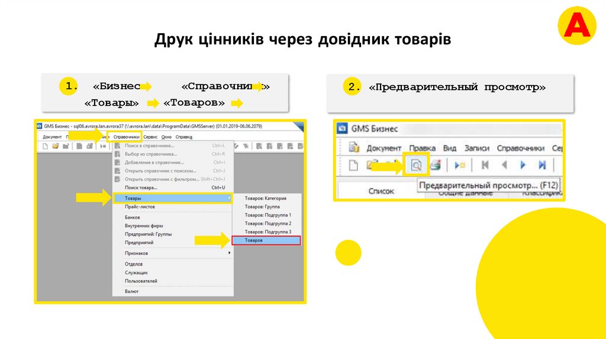606x339 pixels.
Task: Click grayed Добавление в справочник... entry
Action: [173, 162]
